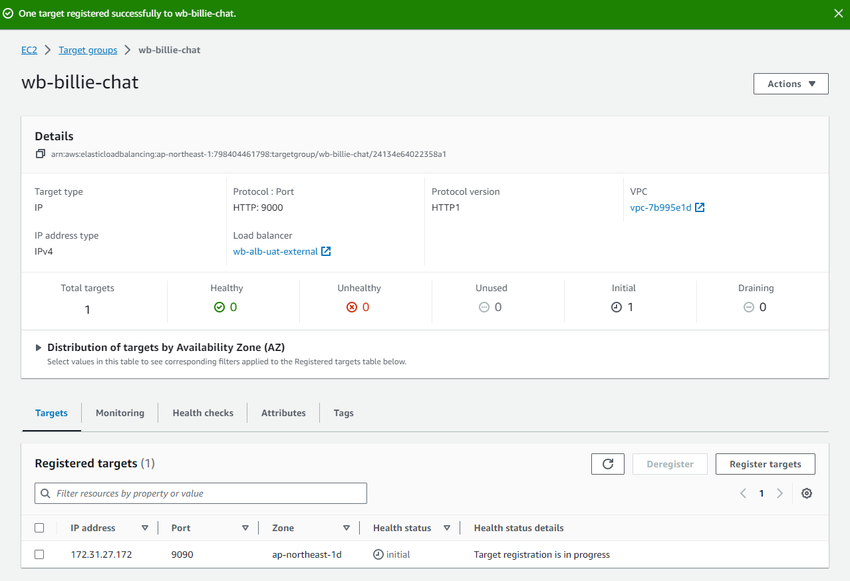Click the Healthy status check icon
The width and height of the screenshot is (850, 581).
(x=219, y=307)
